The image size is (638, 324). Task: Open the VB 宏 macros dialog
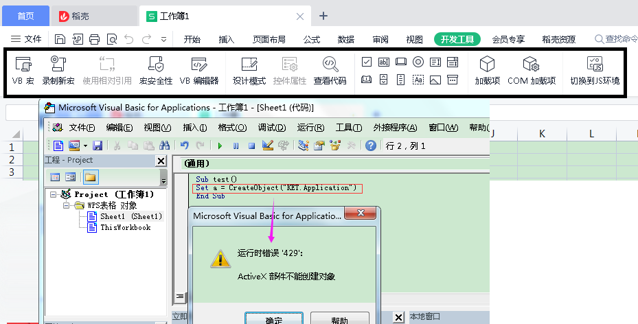23,70
